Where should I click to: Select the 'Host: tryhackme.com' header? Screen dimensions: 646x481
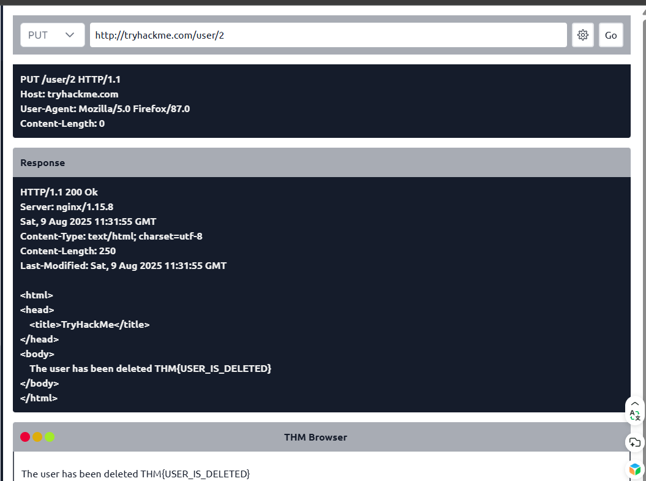(69, 94)
